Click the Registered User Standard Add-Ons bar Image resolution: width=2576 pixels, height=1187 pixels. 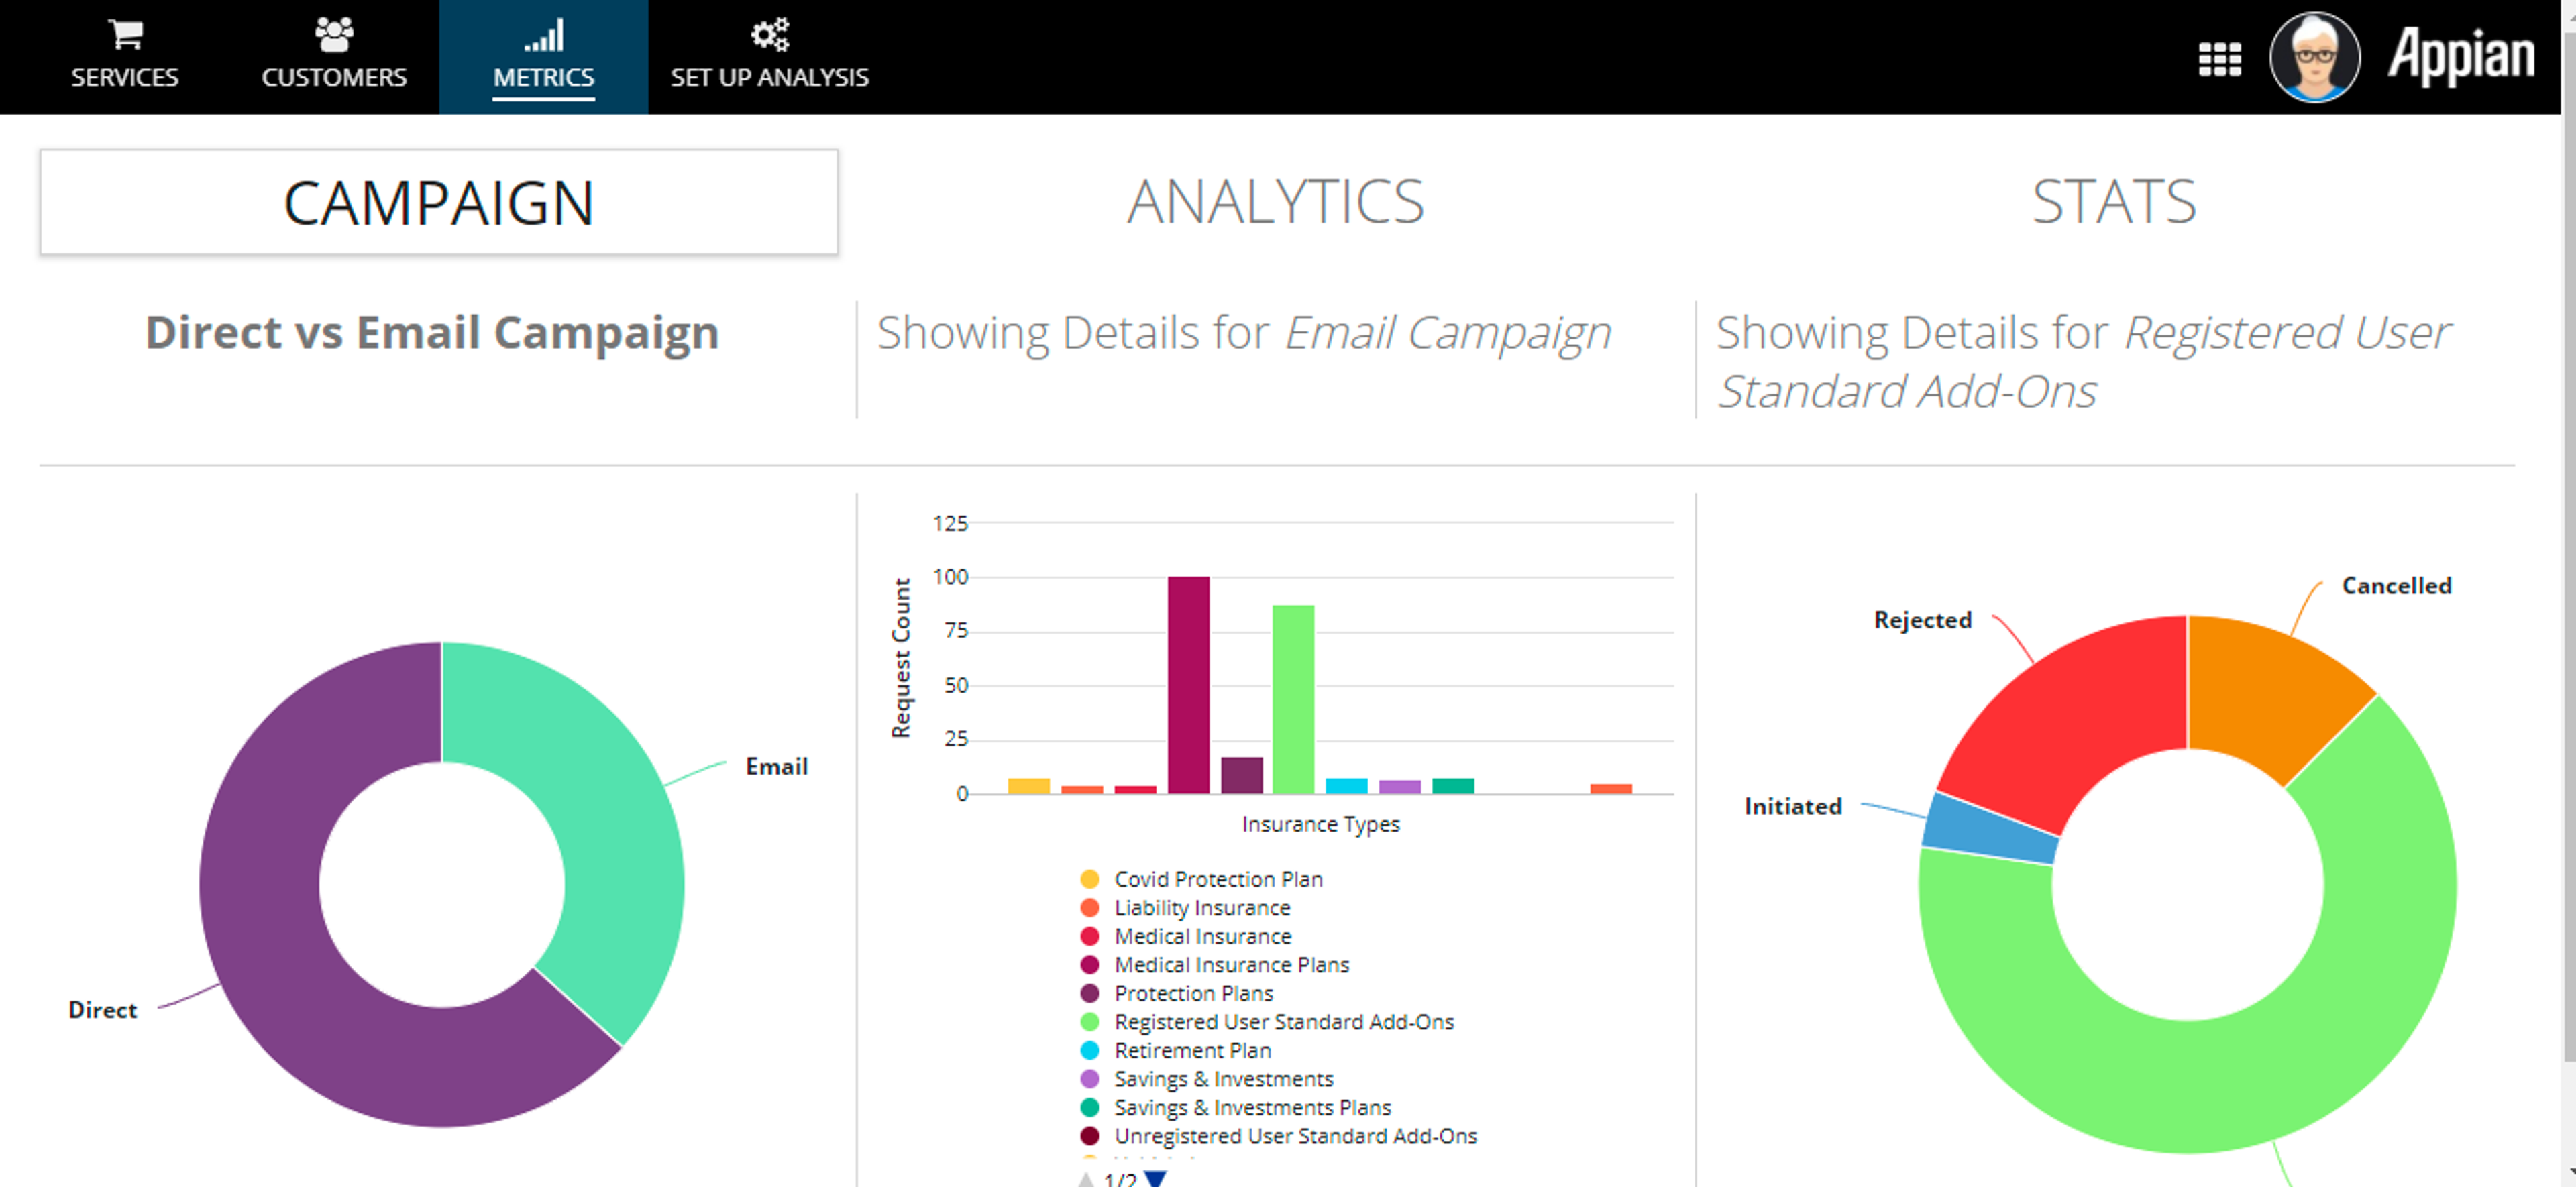(1293, 700)
